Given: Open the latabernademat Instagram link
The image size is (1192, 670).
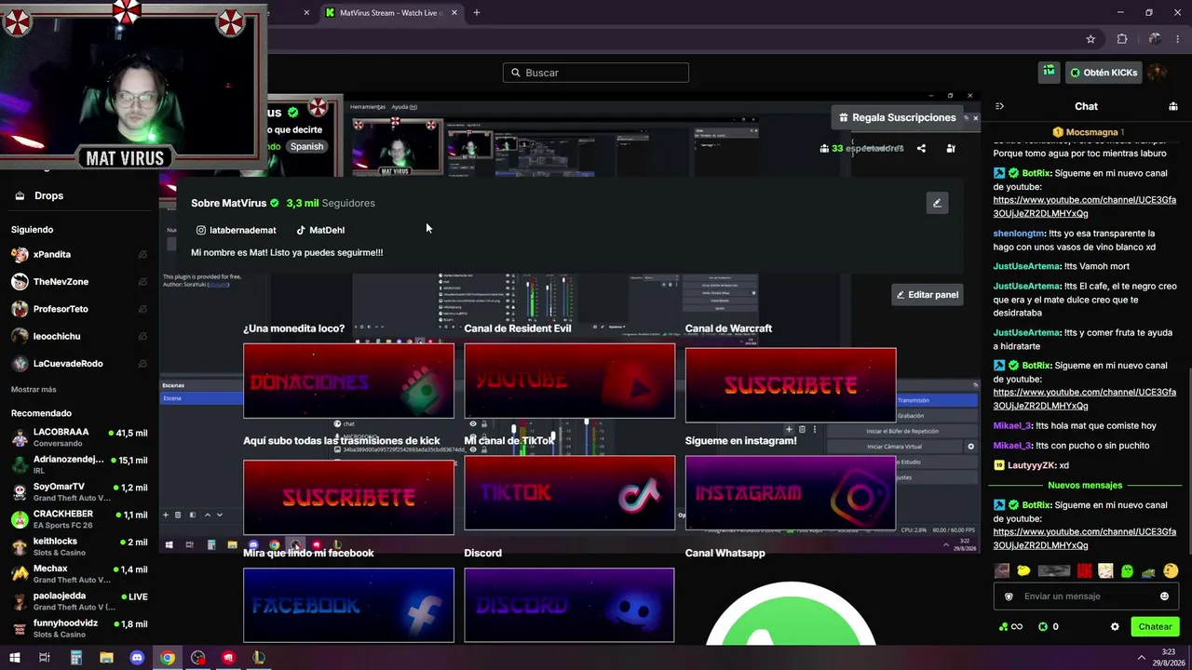Looking at the screenshot, I should point(237,230).
